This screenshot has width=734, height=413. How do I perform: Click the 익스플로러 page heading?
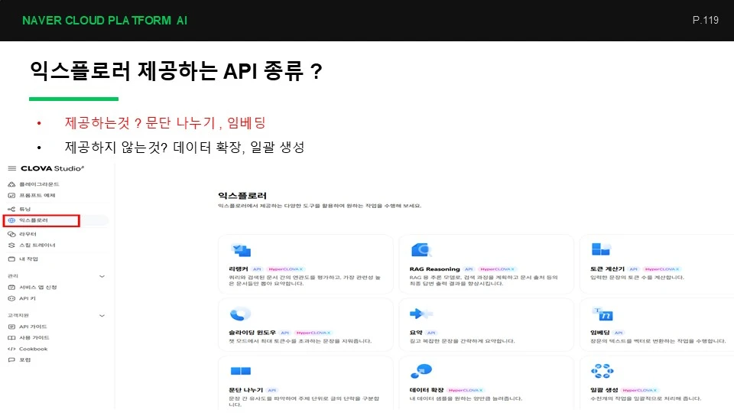coord(242,196)
